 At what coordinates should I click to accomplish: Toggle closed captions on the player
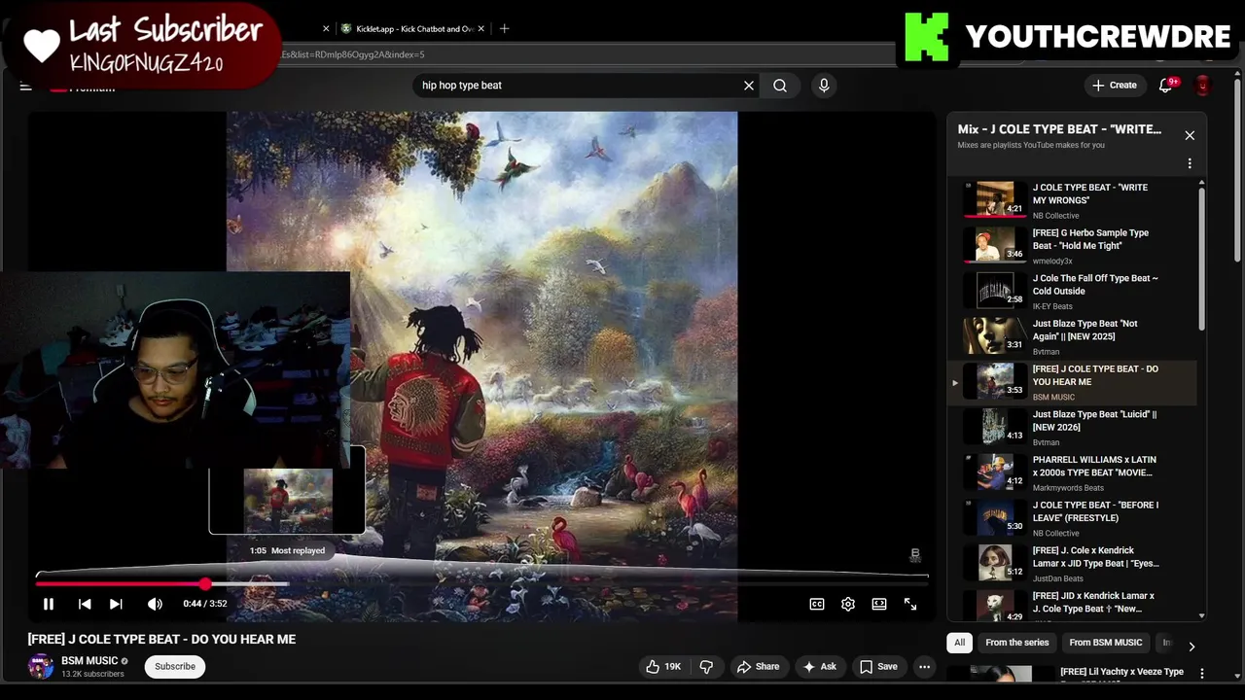click(817, 604)
